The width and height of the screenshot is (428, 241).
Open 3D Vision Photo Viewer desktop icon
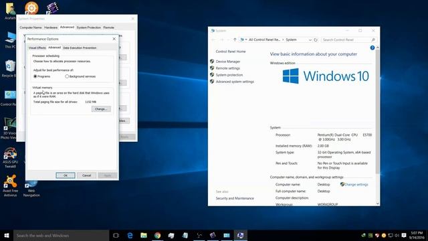point(9,129)
